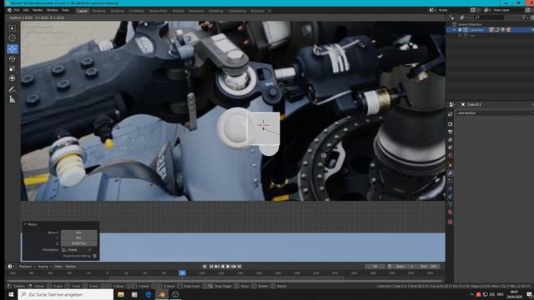This screenshot has height=300, width=534.
Task: Open the Edit menu
Action: [x=26, y=11]
